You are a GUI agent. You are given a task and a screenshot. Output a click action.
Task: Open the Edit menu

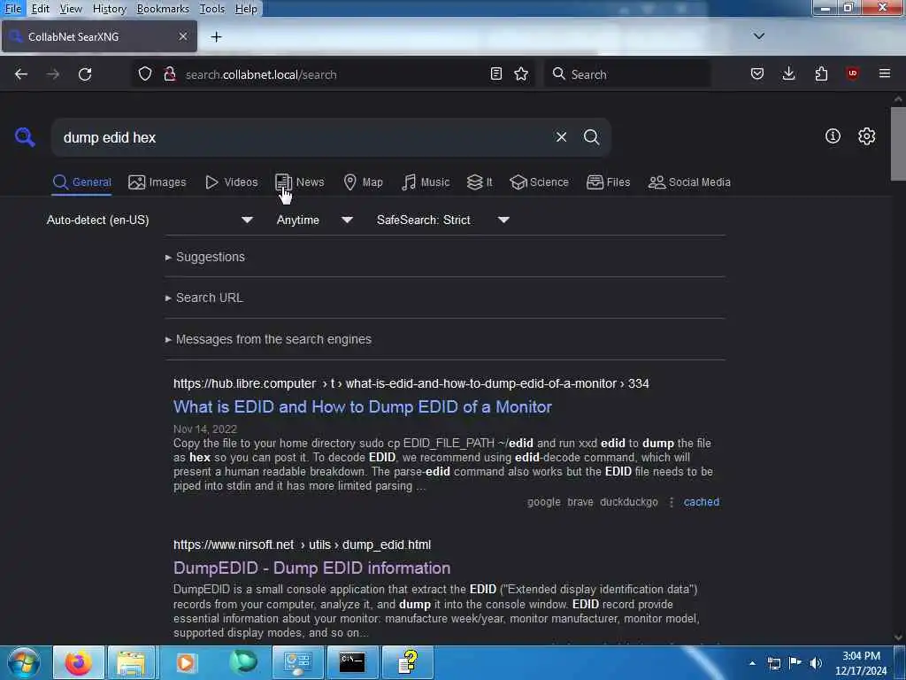click(40, 9)
